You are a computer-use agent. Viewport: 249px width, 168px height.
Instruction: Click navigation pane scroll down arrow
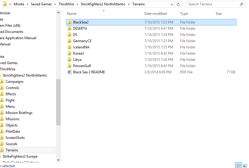click(58, 160)
